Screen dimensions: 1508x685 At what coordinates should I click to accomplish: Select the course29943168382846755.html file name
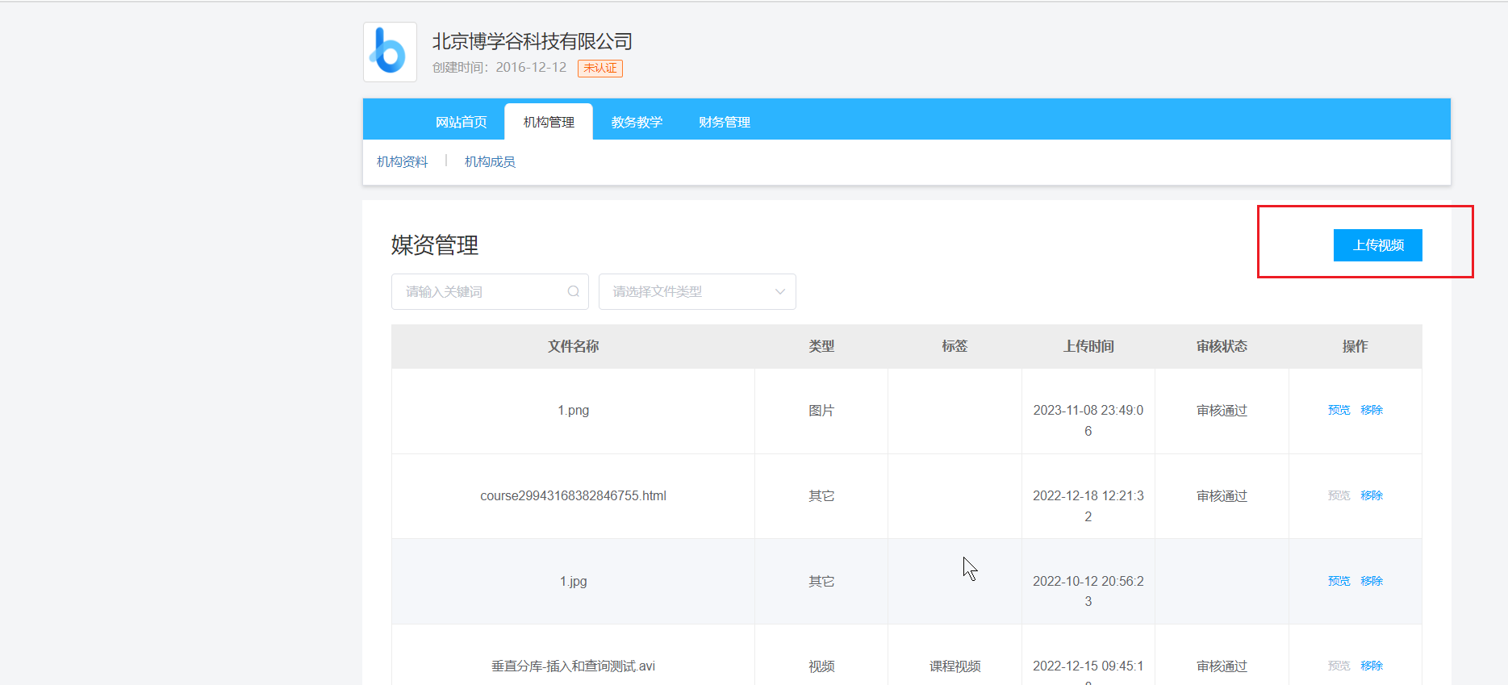574,496
